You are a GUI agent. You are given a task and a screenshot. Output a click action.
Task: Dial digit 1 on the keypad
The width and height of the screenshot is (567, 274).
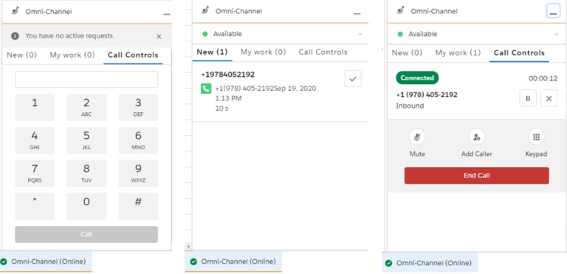point(35,108)
